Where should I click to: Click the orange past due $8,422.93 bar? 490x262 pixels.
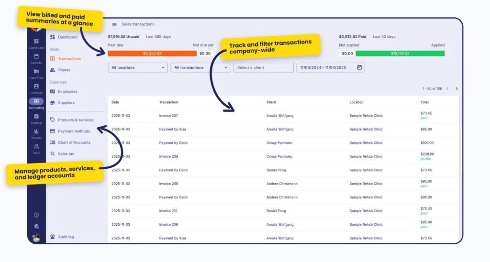pyautogui.click(x=152, y=54)
